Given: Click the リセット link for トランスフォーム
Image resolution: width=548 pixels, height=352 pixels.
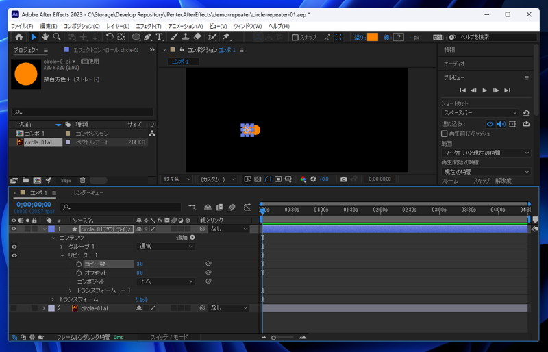Looking at the screenshot, I should click(141, 299).
